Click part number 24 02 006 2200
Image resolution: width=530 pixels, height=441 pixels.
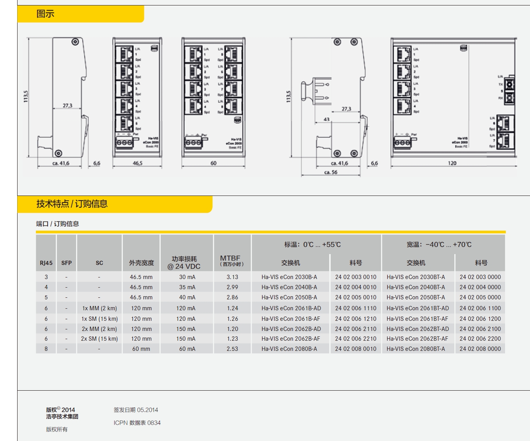click(x=480, y=339)
